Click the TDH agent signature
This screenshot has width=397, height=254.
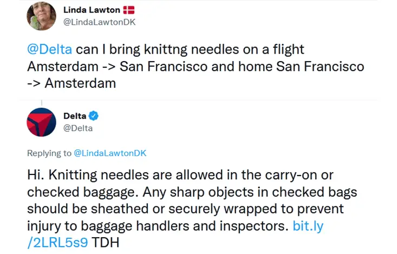(x=105, y=242)
